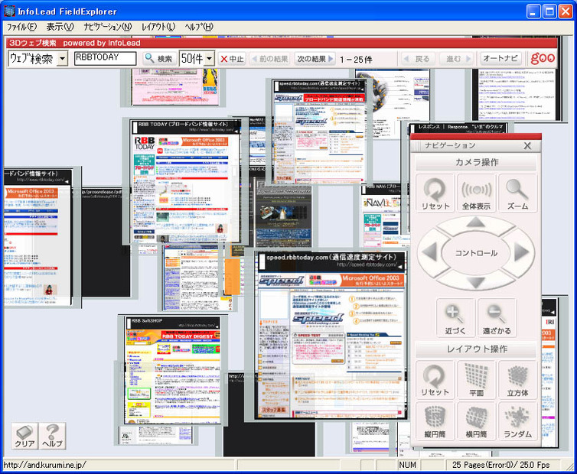This screenshot has width=577, height=474.
Task: Click the Help (ヘルプ) question mark icon
Action: (x=52, y=436)
